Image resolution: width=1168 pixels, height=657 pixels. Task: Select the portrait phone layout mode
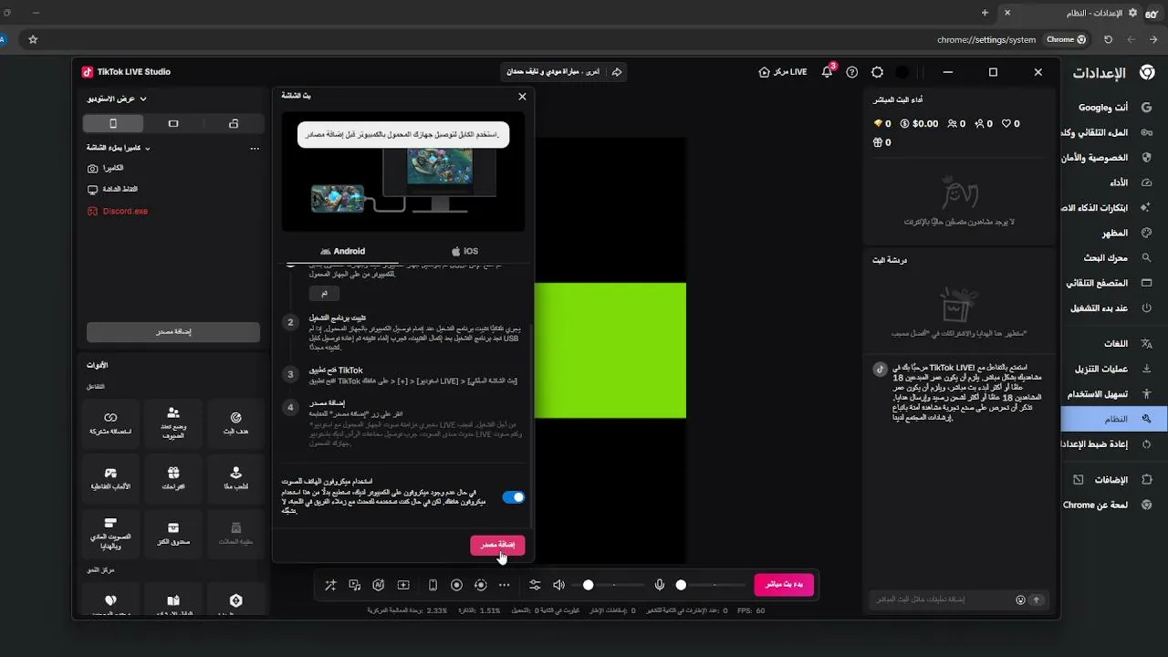pyautogui.click(x=113, y=123)
